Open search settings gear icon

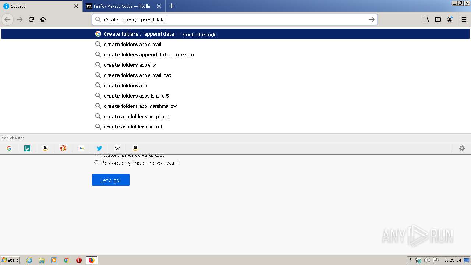[462, 148]
